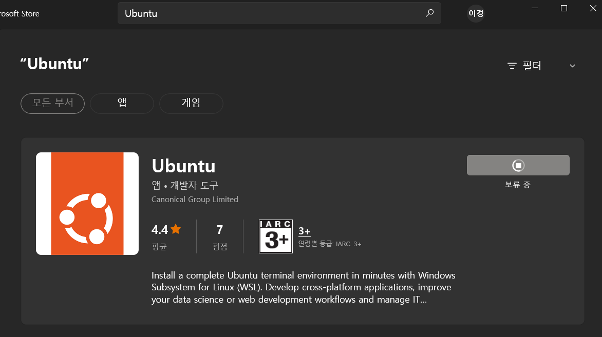Click the magnifier search icon

(x=429, y=13)
